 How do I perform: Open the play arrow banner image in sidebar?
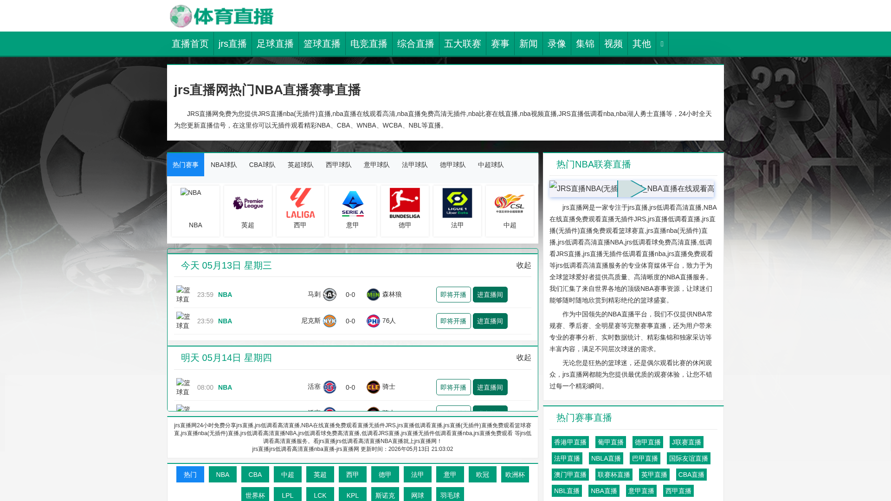[x=632, y=189]
